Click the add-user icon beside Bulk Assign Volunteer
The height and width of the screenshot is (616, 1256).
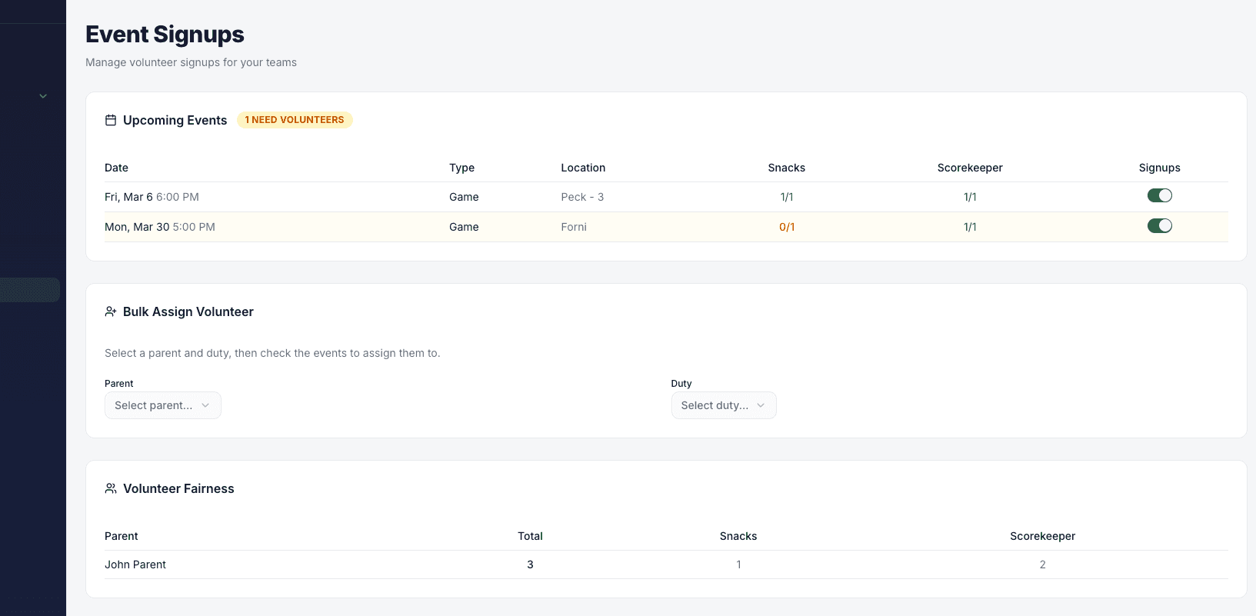111,311
